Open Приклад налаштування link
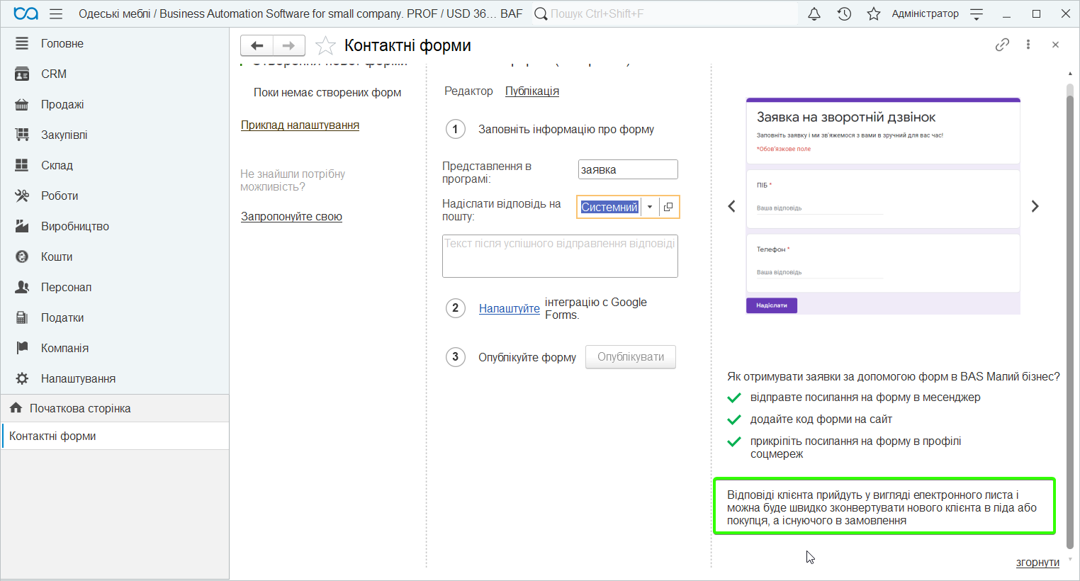This screenshot has height=581, width=1080. pyautogui.click(x=300, y=125)
